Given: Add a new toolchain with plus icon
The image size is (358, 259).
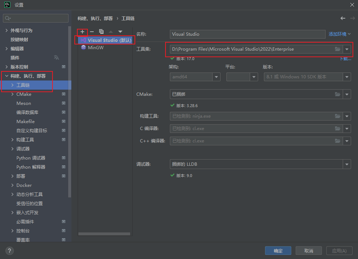Looking at the screenshot, I should tap(82, 32).
